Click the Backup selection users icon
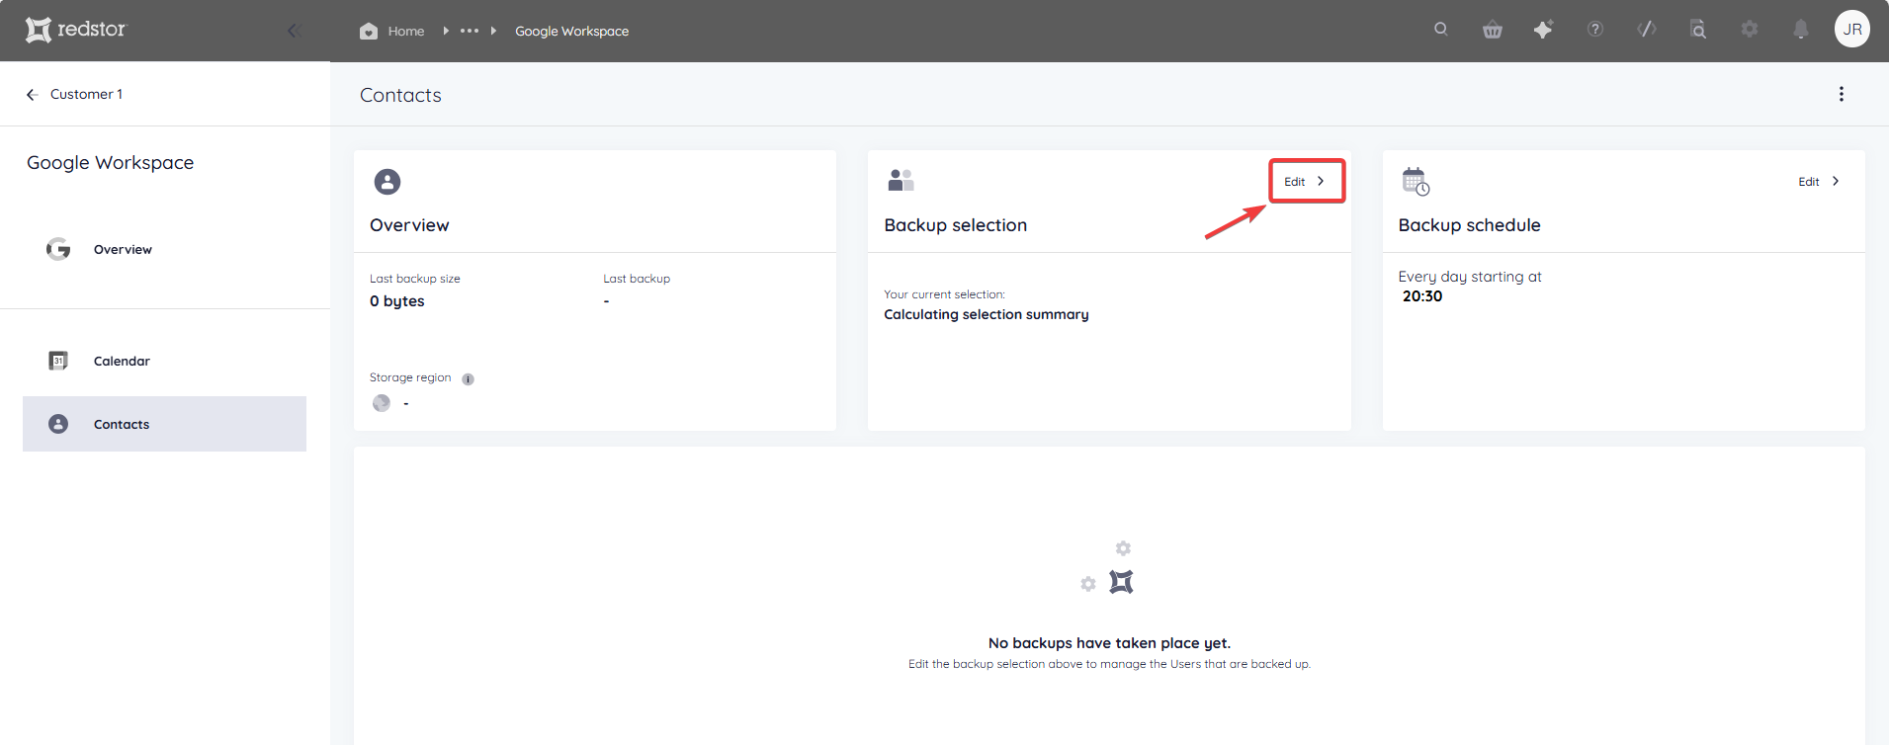Screen dimensions: 1889x745 (x=901, y=180)
